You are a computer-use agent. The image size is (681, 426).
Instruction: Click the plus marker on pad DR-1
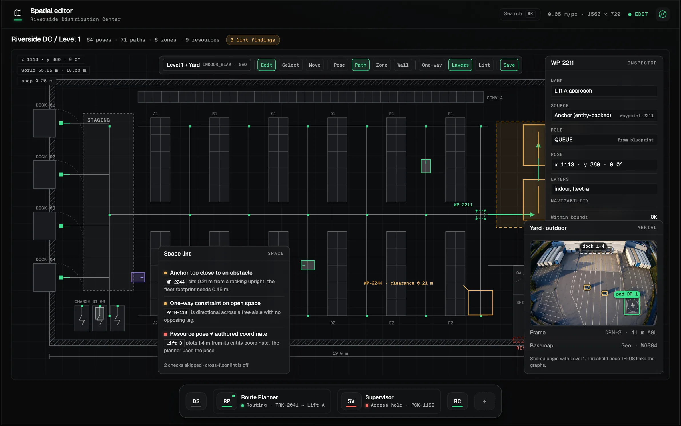click(633, 305)
